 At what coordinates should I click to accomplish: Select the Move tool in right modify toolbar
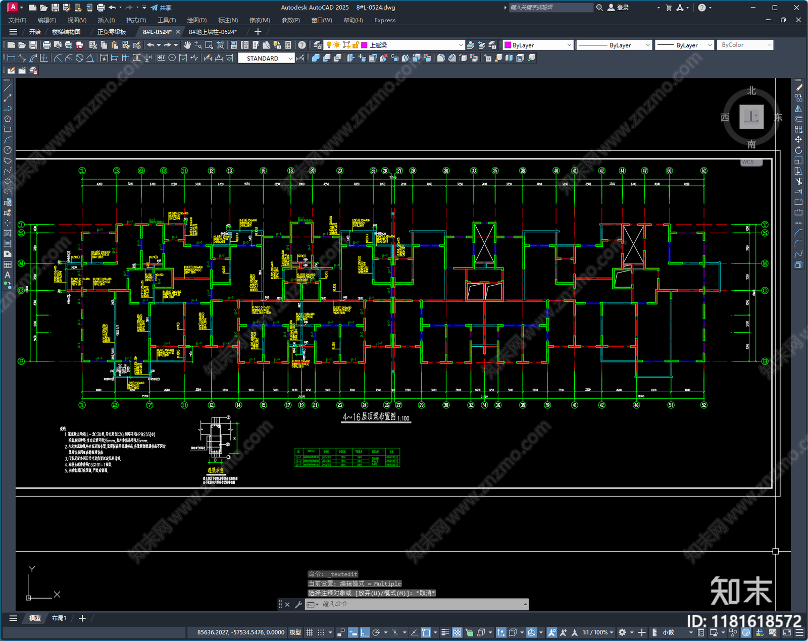[798, 140]
